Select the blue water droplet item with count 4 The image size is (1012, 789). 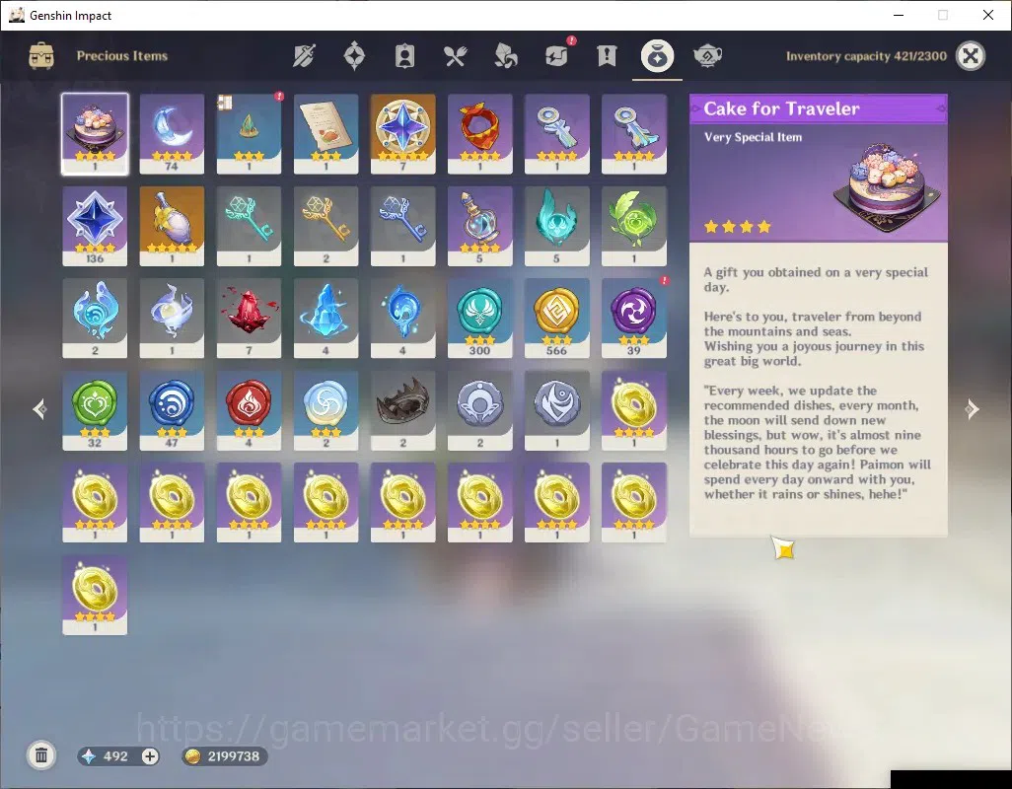point(402,318)
